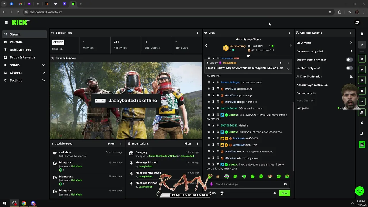Open the user profile avatar menu
This screenshot has height=207, width=368.
[357, 22]
